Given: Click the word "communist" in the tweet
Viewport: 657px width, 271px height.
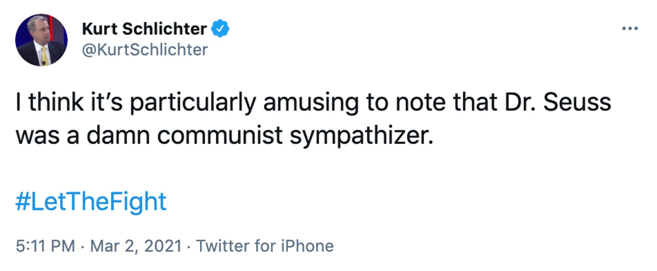Looking at the screenshot, I should click(x=220, y=135).
